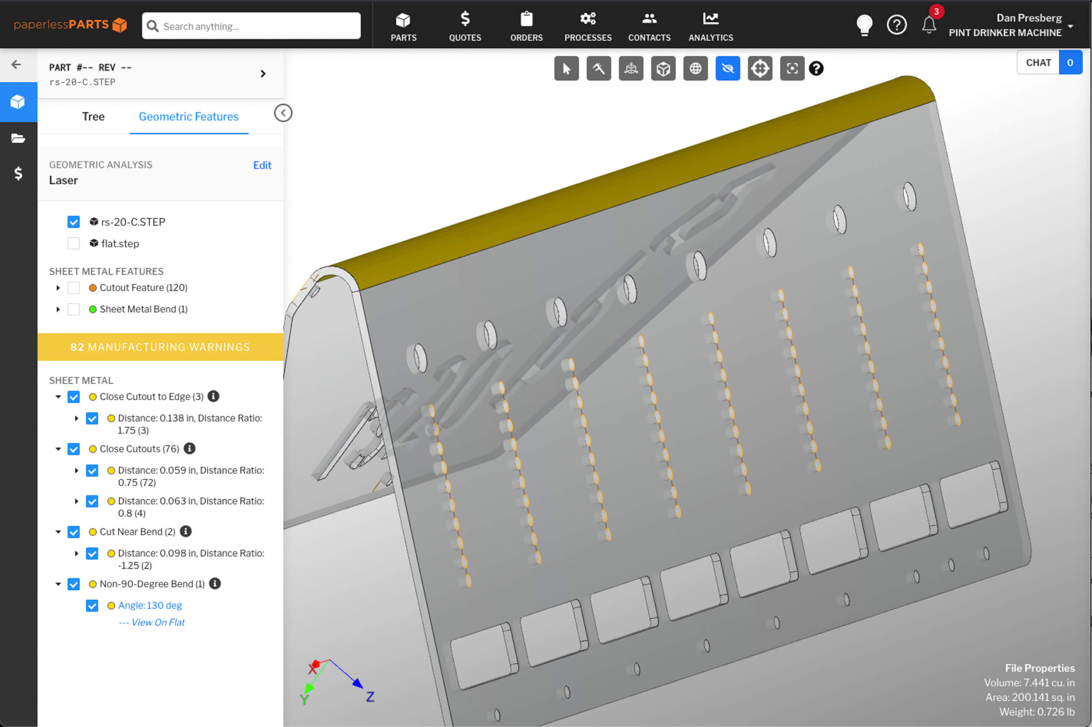1092x727 pixels.
Task: Open the QUOTES menu
Action: coord(465,26)
